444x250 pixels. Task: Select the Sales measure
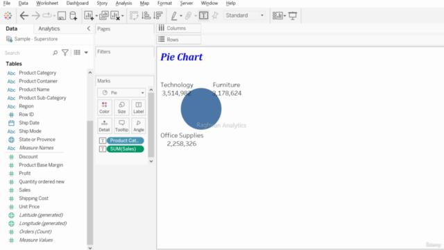click(25, 190)
